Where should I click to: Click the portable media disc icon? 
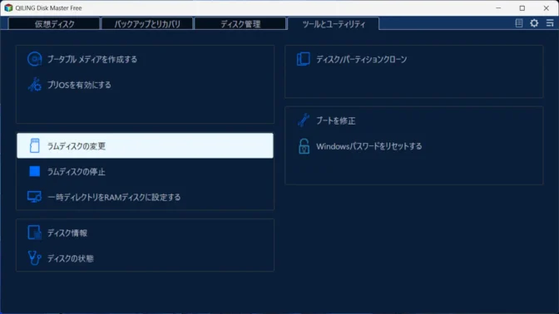[35, 59]
